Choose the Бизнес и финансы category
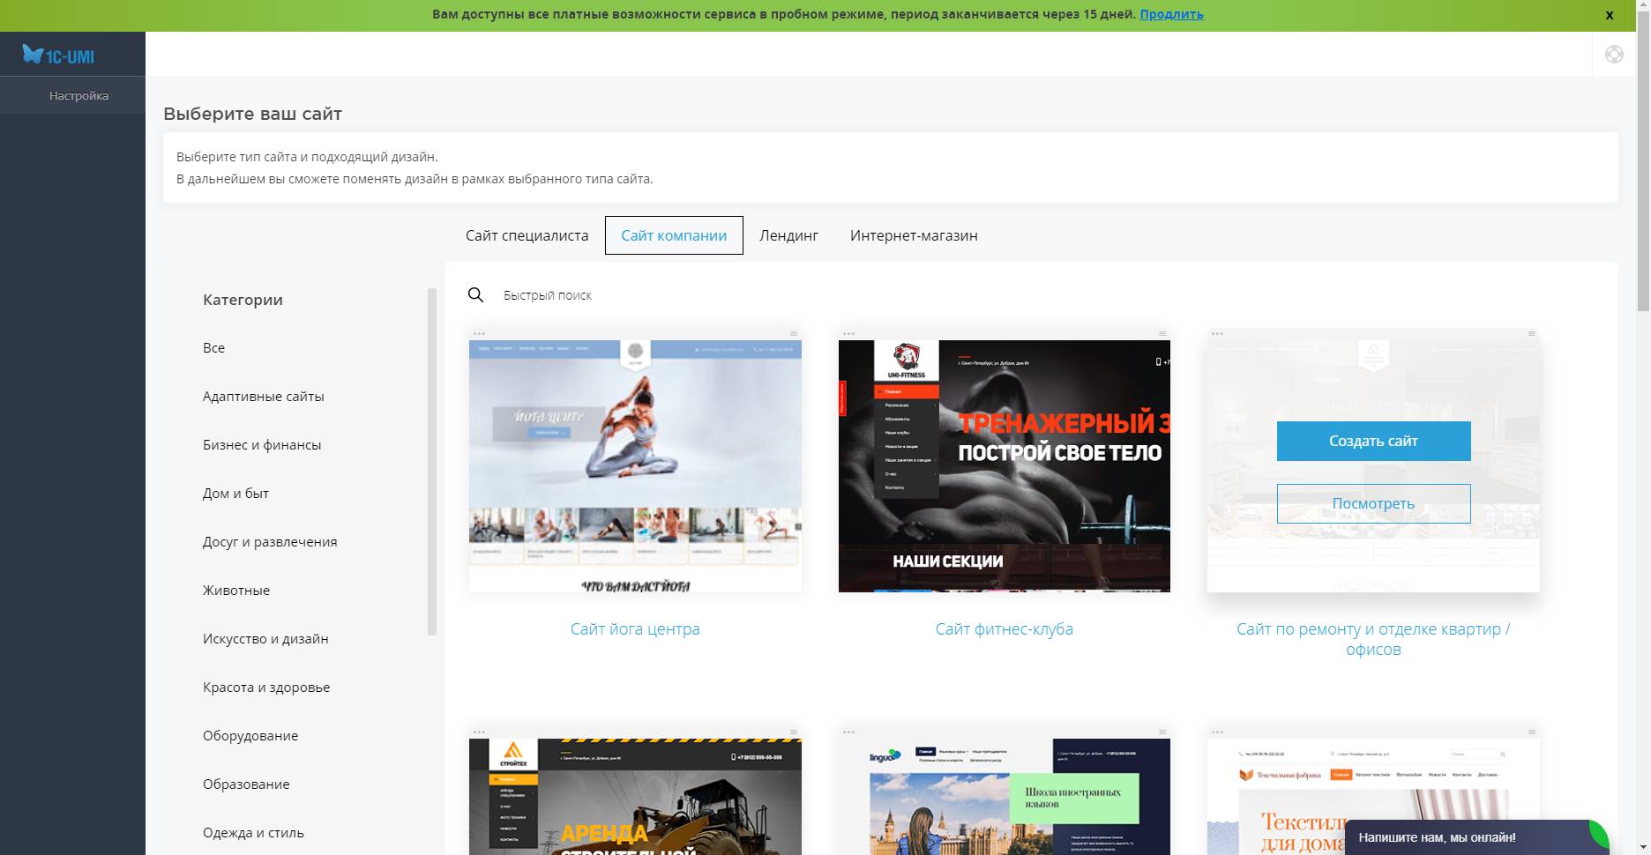Screen dimensions: 1651x855 pos(262,444)
